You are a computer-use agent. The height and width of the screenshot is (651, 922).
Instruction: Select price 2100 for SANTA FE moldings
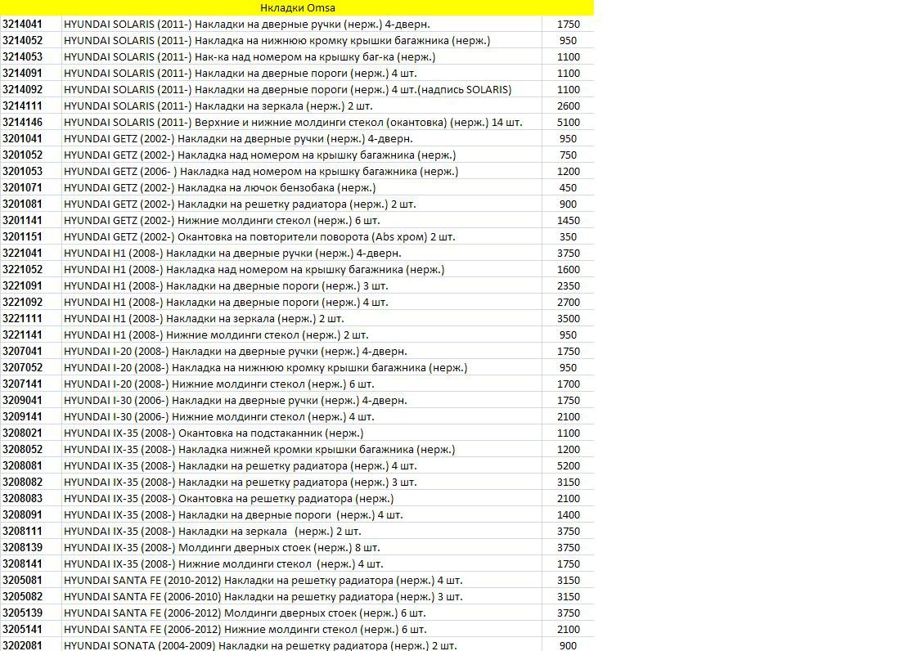[568, 629]
